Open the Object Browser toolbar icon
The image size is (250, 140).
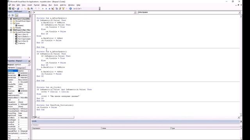pyautogui.click(x=63, y=9)
